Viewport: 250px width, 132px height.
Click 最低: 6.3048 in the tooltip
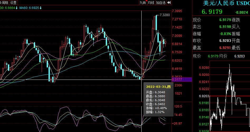155,100
